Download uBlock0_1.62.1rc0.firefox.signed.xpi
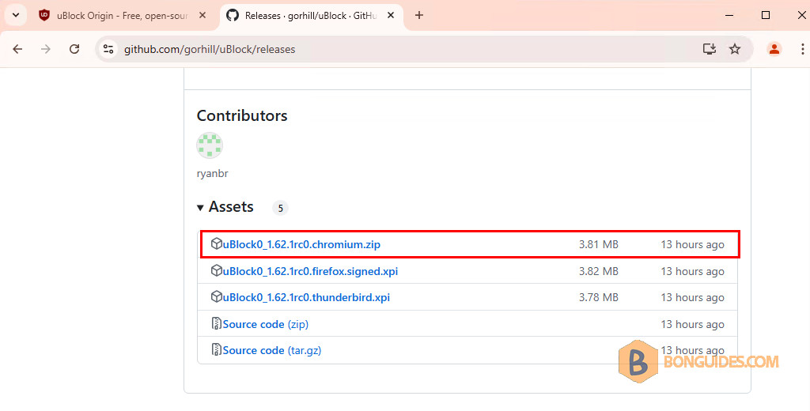 [x=310, y=271]
